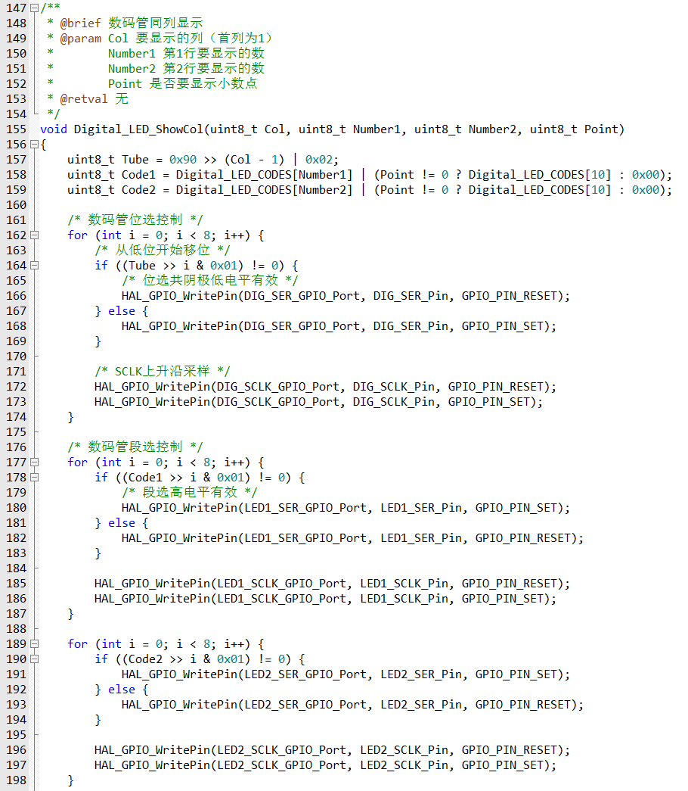Click LED1_SCLK_Pin on line 185
The height and width of the screenshot is (791, 688).
(404, 583)
